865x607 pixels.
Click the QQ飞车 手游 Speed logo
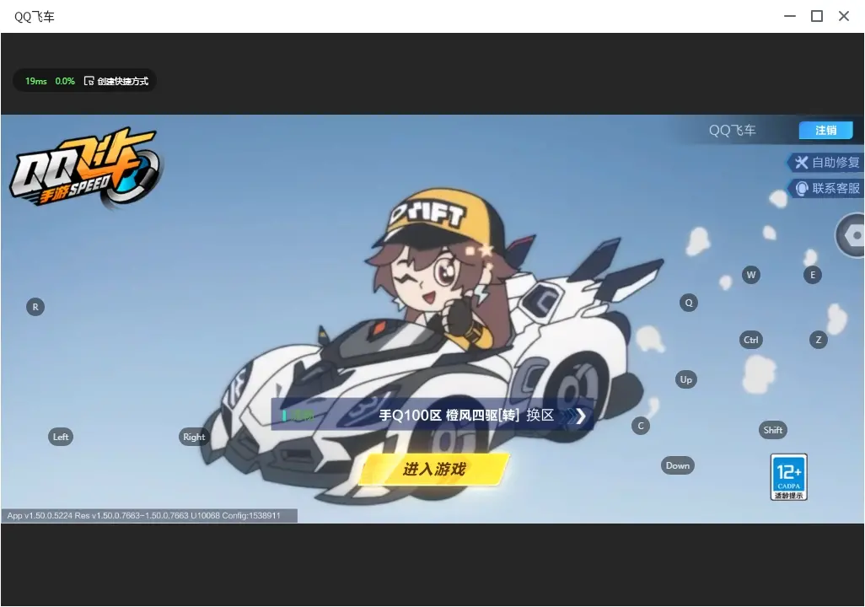(x=85, y=168)
